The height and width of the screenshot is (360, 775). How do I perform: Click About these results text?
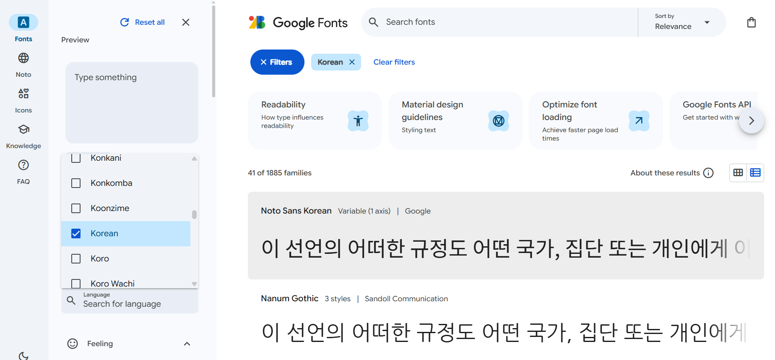(x=665, y=173)
